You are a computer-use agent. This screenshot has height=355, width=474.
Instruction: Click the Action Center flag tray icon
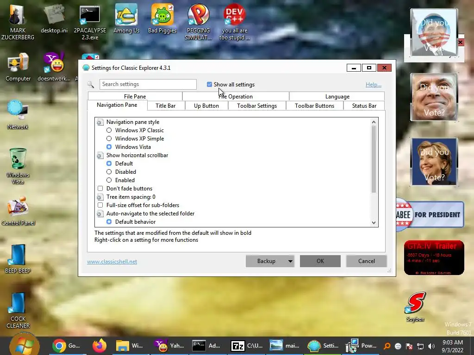point(409,346)
